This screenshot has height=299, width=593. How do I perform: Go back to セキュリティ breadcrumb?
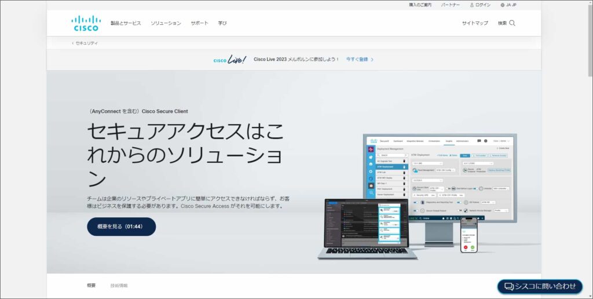coord(87,43)
